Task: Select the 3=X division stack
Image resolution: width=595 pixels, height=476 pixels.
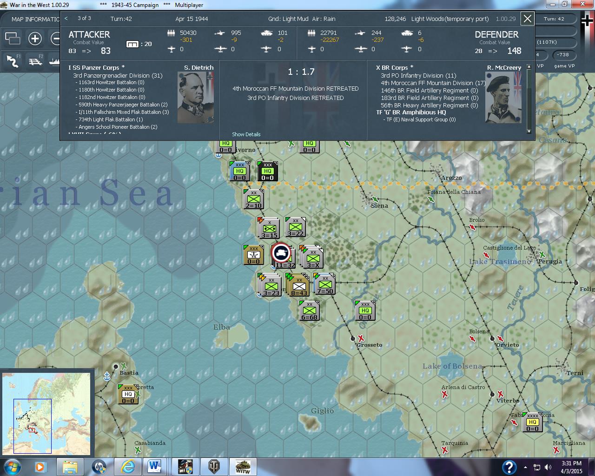Action: 312,257
